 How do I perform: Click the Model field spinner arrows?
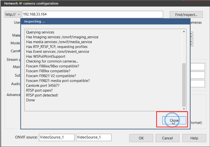(x=191, y=43)
